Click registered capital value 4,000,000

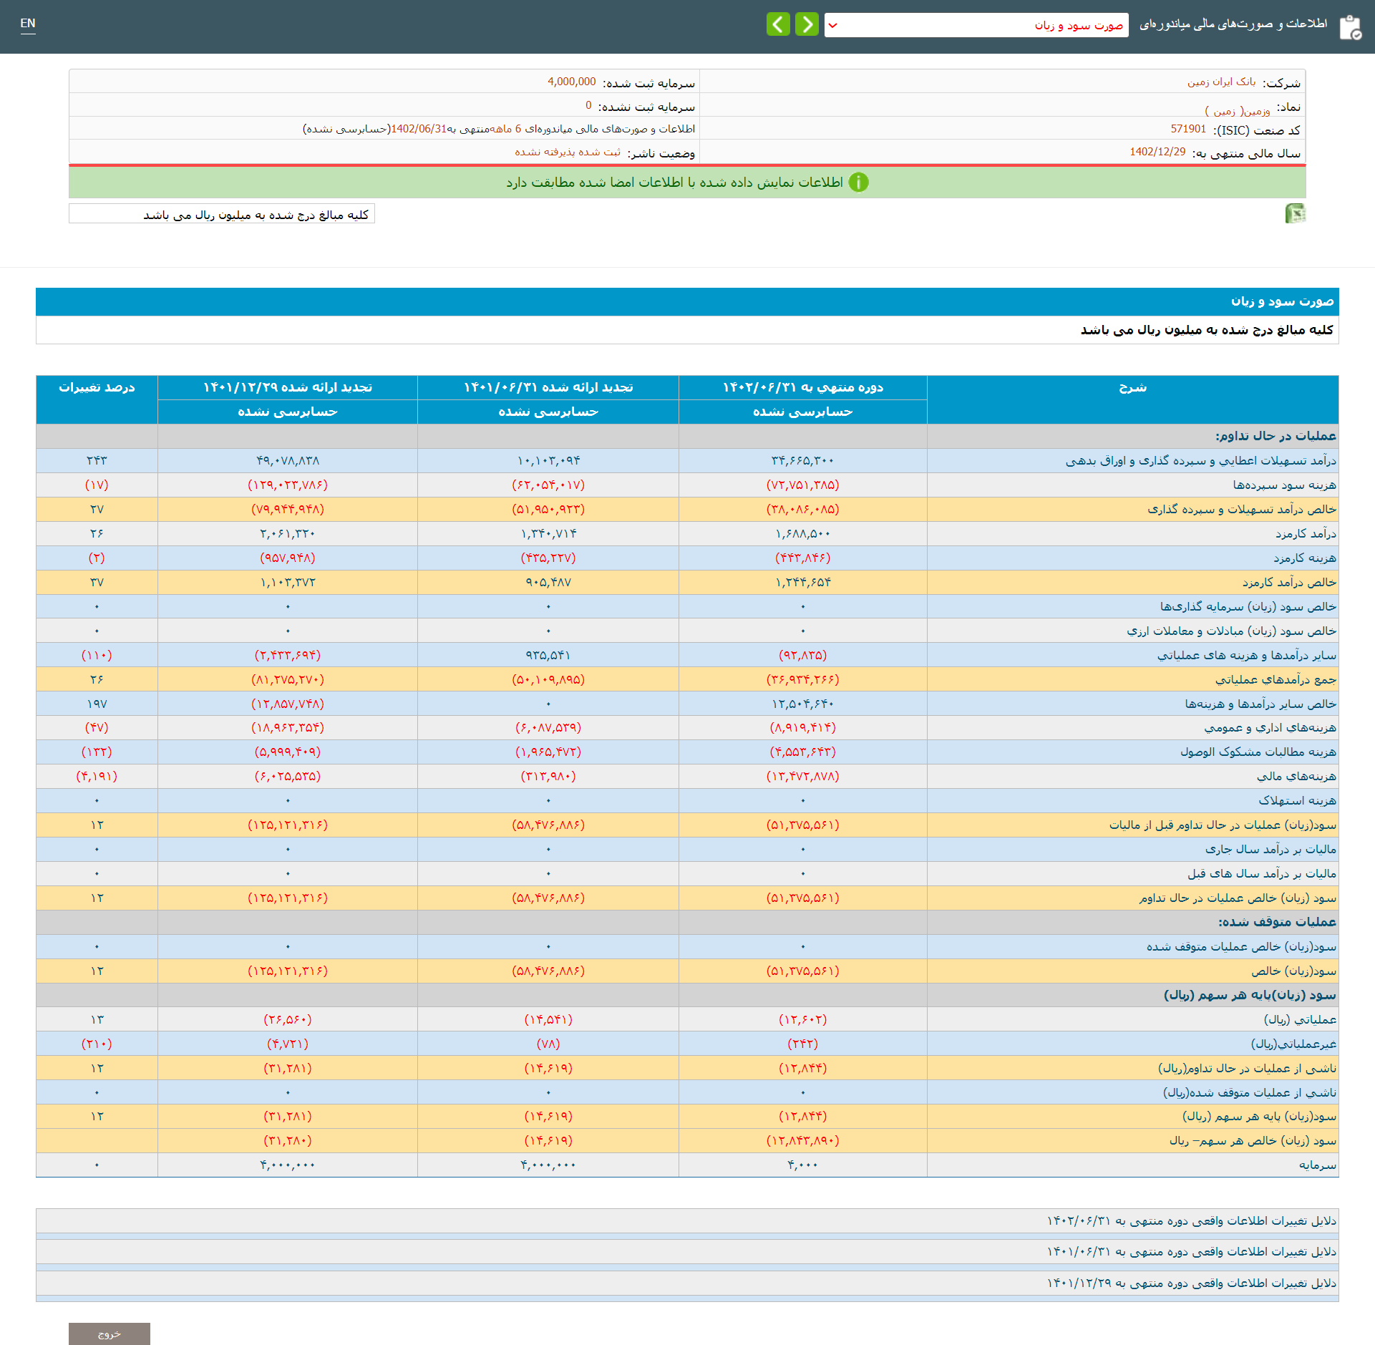pyautogui.click(x=571, y=82)
